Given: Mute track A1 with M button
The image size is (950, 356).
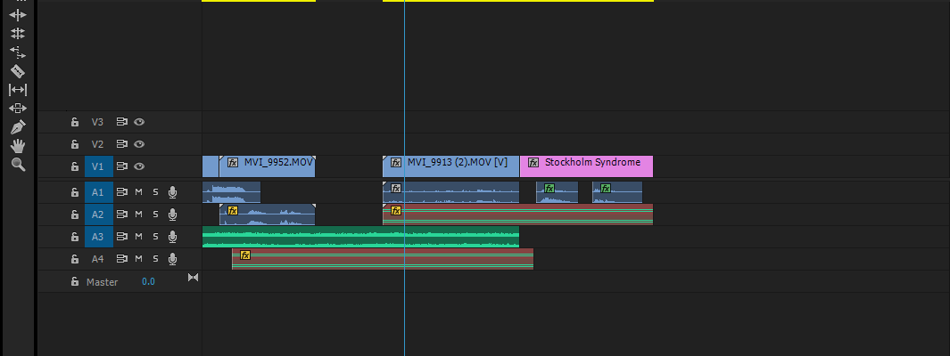Looking at the screenshot, I should 139,192.
